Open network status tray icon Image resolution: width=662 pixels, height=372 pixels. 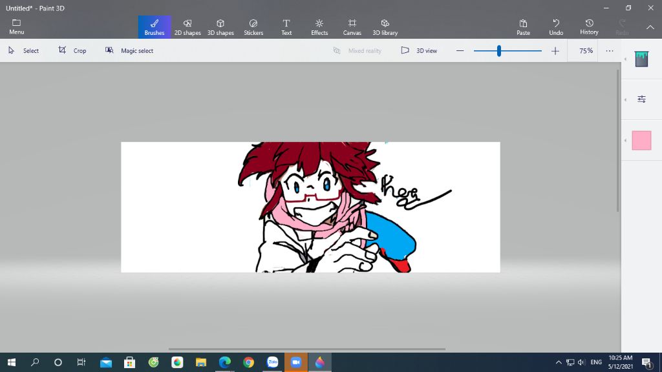point(570,362)
